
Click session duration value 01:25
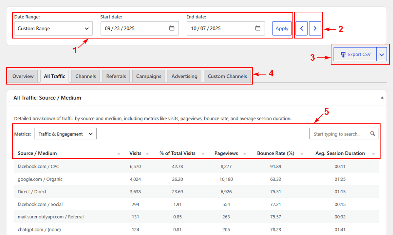coord(340,179)
